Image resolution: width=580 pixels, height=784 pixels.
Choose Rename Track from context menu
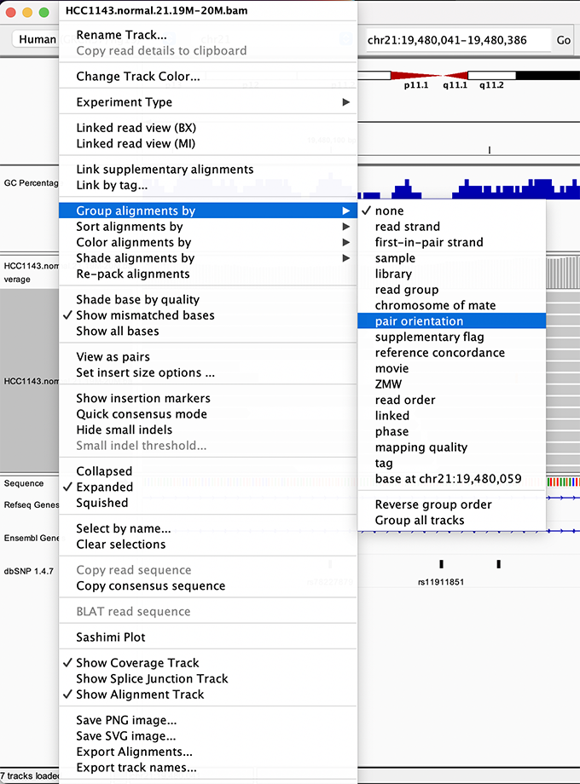pyautogui.click(x=121, y=35)
